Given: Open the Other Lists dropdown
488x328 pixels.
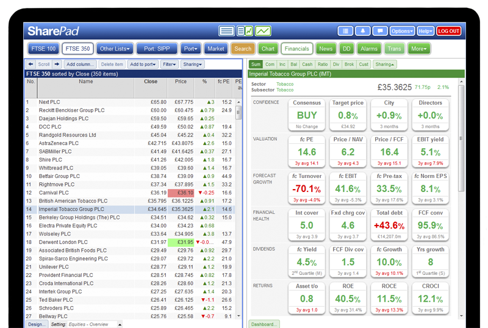Looking at the screenshot, I should (114, 49).
